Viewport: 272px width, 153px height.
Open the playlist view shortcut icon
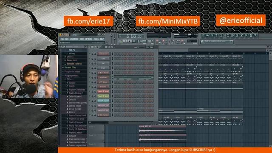(x=202, y=35)
